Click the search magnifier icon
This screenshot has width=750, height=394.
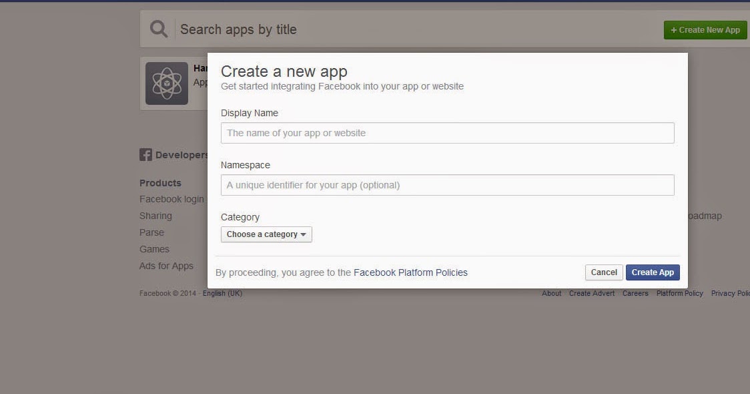[159, 29]
